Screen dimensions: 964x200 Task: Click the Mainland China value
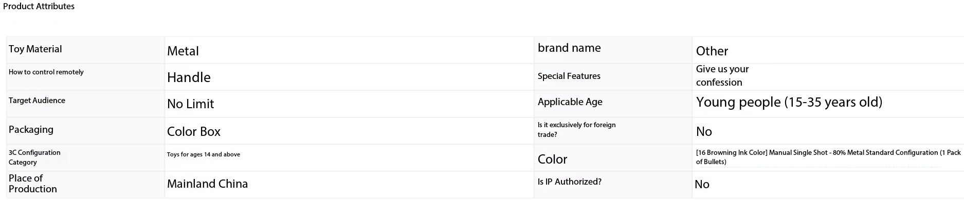207,184
